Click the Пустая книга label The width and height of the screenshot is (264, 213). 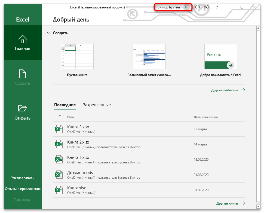click(77, 75)
